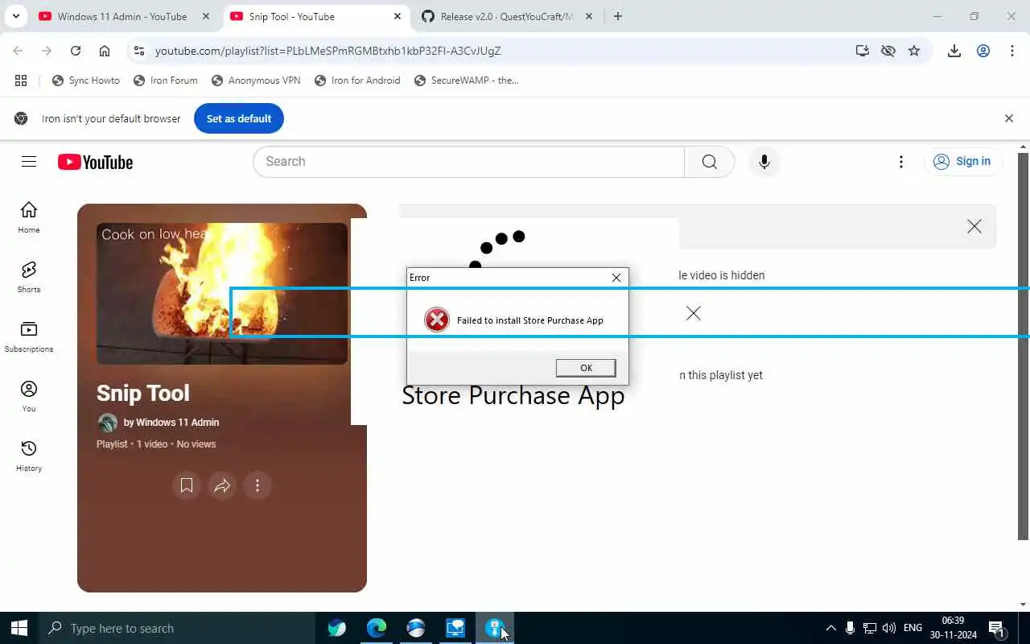Open the apps grid in bookmarks bar
The image size is (1030, 644).
(21, 80)
